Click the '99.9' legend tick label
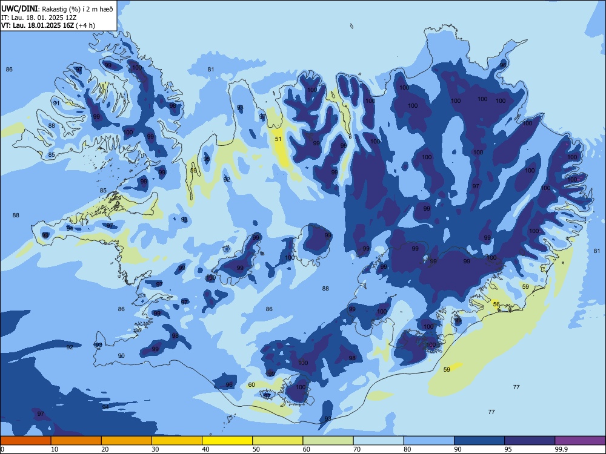The width and height of the screenshot is (606, 454). tap(561, 449)
